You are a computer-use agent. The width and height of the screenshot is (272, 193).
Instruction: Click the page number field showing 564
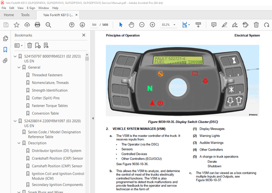94,25
